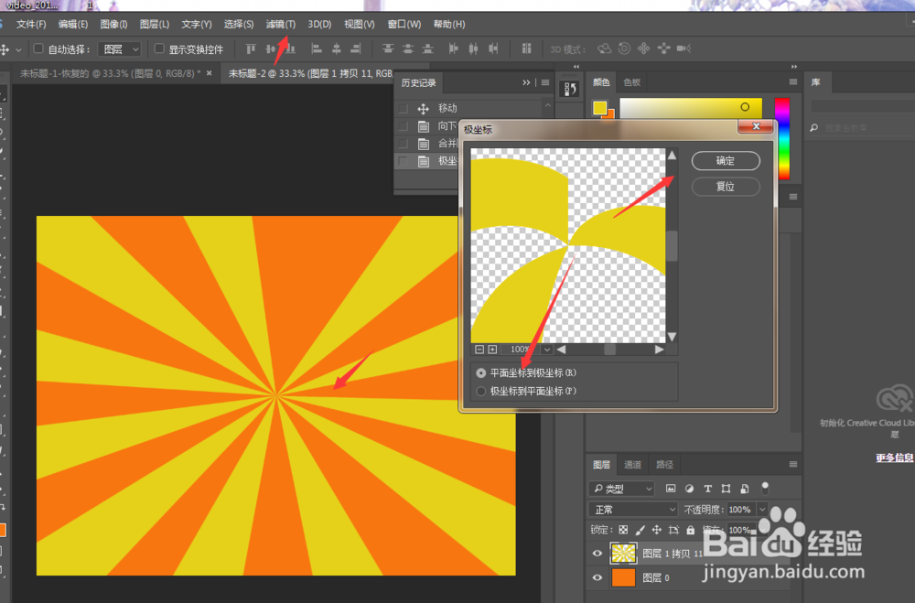This screenshot has height=603, width=915.
Task: Click 3D camera zoom icon
Action: pos(684,48)
